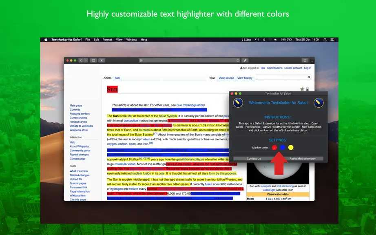Click the Contact Us button
This screenshot has height=235, width=376.
[254, 159]
